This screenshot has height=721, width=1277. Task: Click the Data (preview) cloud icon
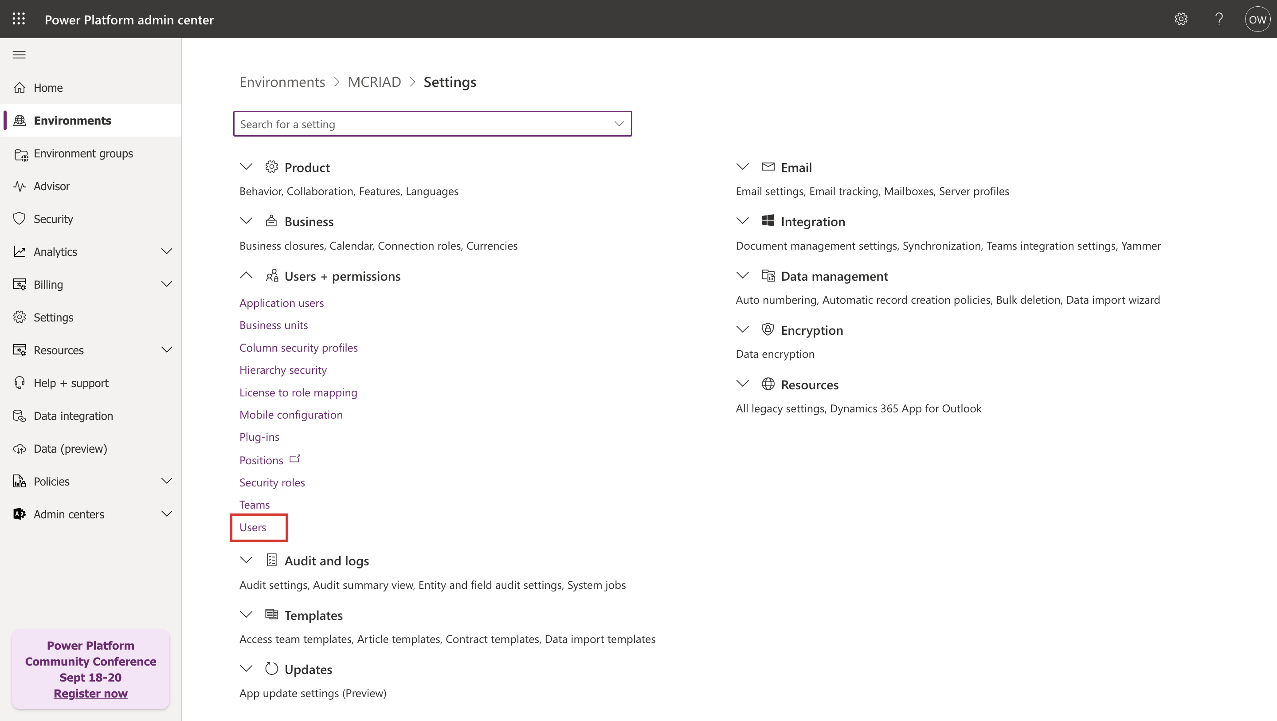pyautogui.click(x=20, y=449)
